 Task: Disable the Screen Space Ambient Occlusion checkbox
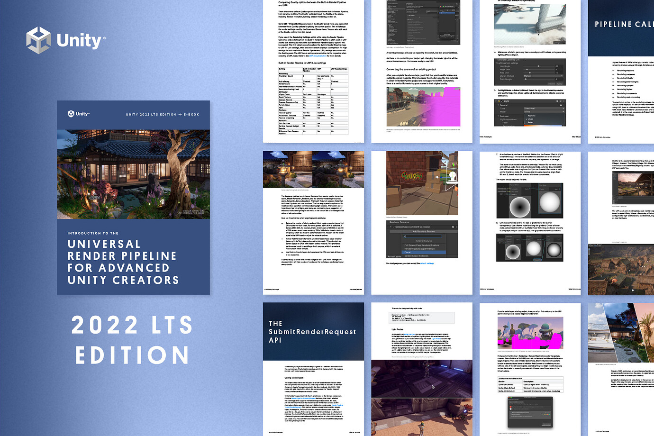pyautogui.click(x=393, y=227)
